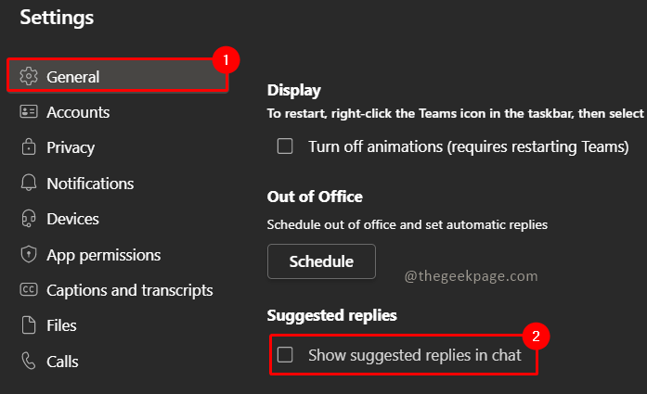
Task: Go to Notifications settings
Action: (x=90, y=184)
